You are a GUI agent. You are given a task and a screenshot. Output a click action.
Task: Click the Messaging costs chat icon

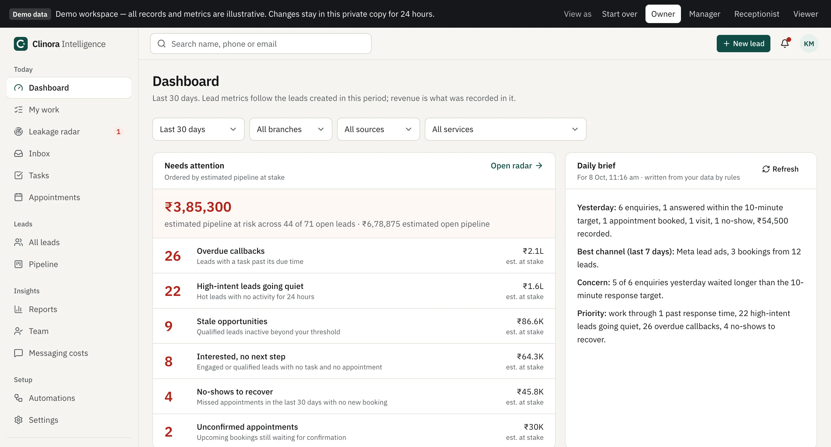18,353
